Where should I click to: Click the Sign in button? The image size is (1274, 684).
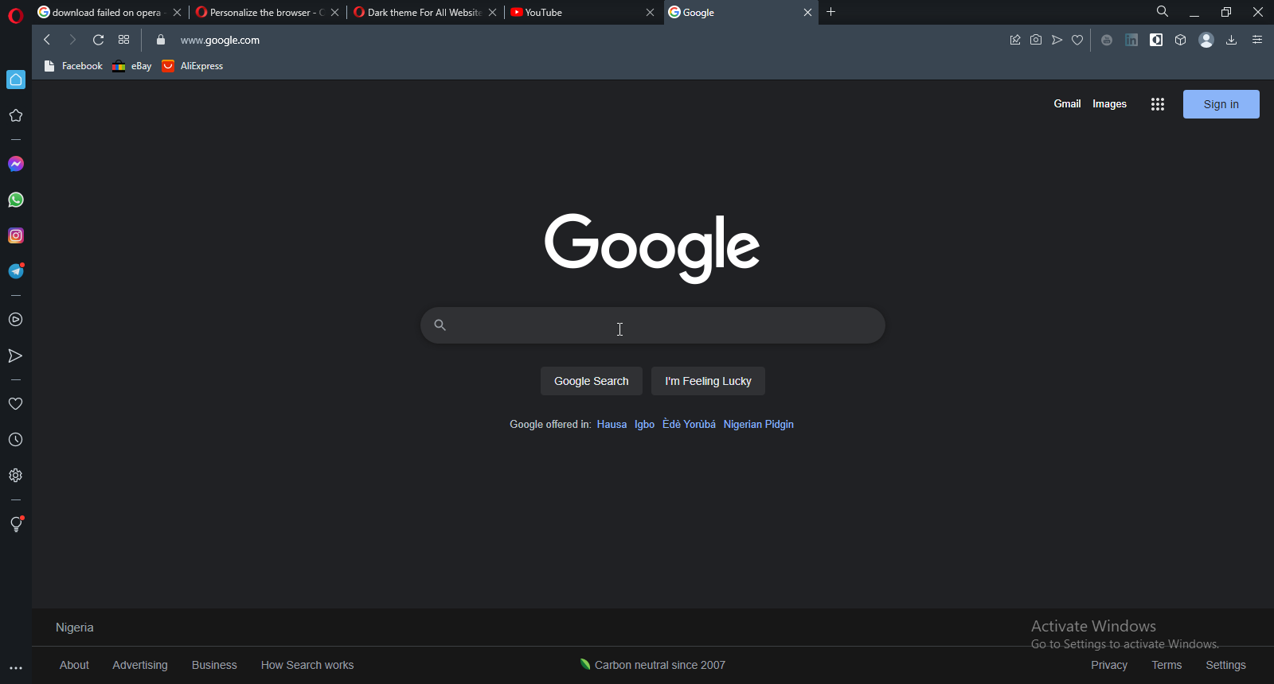[x=1221, y=104]
